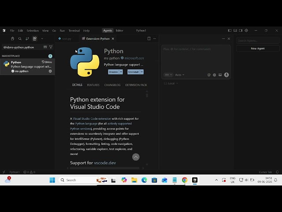Open the Auto model dropdown
This screenshot has height=212, width=282.
tap(180, 75)
